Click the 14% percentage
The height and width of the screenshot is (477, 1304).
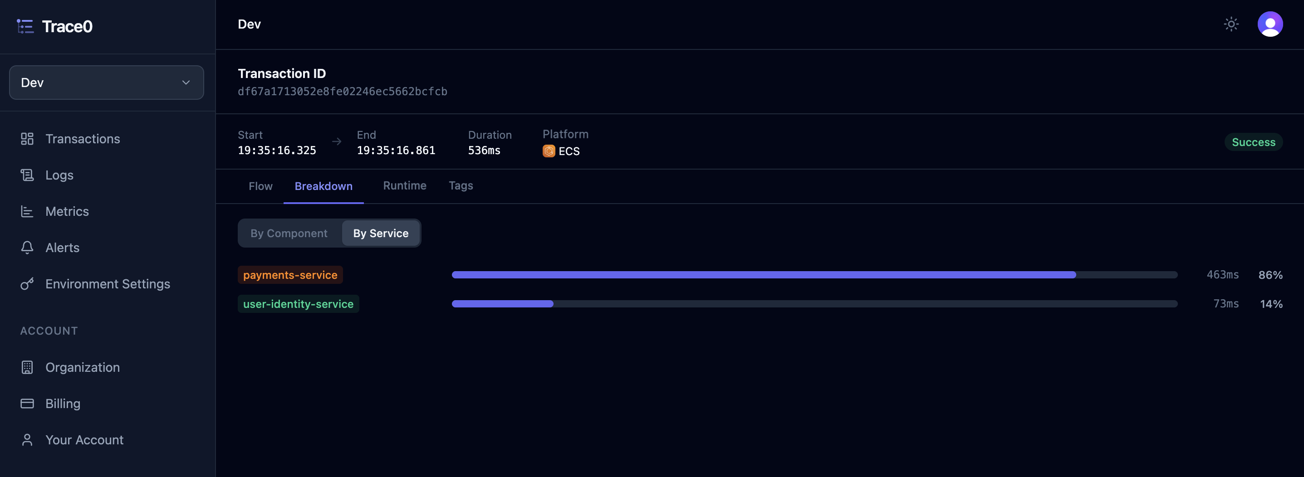(x=1271, y=304)
